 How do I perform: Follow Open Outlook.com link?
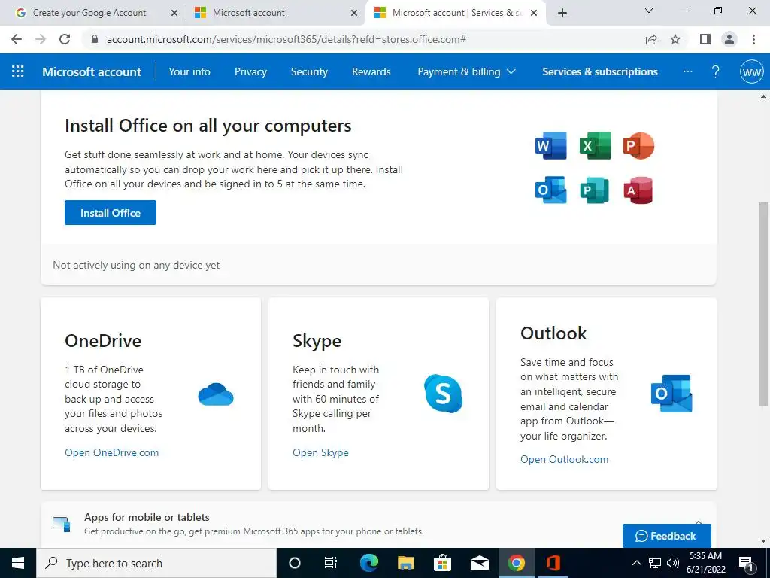(x=564, y=459)
